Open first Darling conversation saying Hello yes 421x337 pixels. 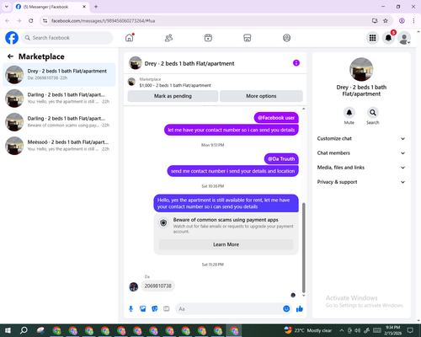(59, 99)
